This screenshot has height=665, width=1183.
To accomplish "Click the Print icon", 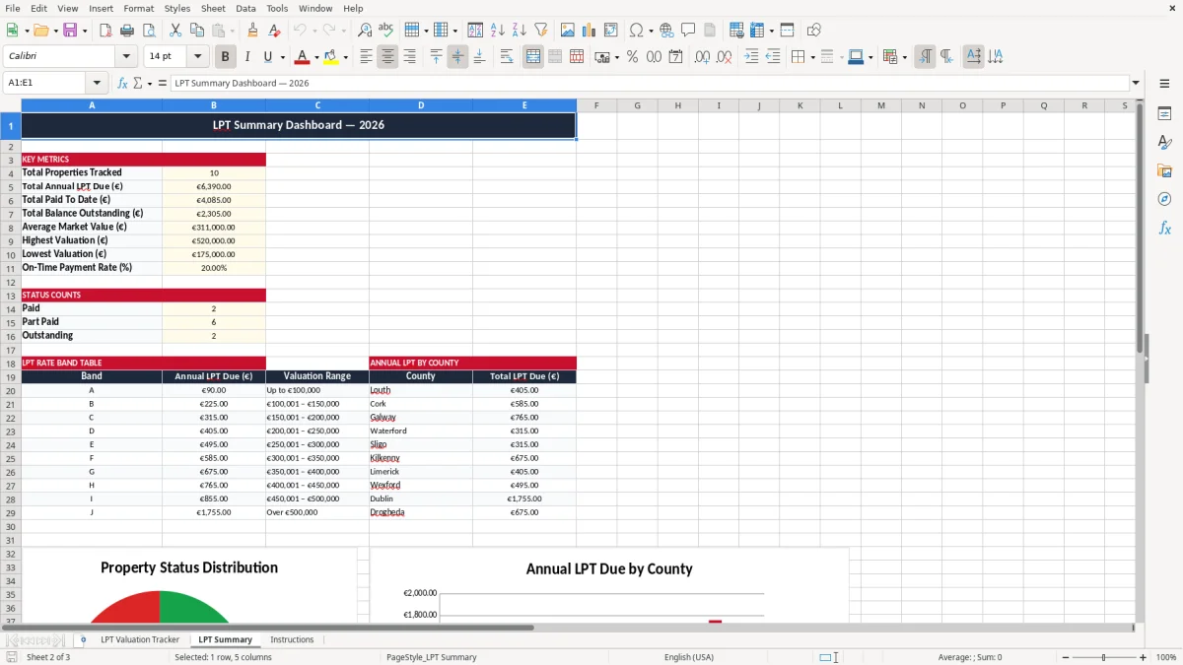I will tap(127, 31).
